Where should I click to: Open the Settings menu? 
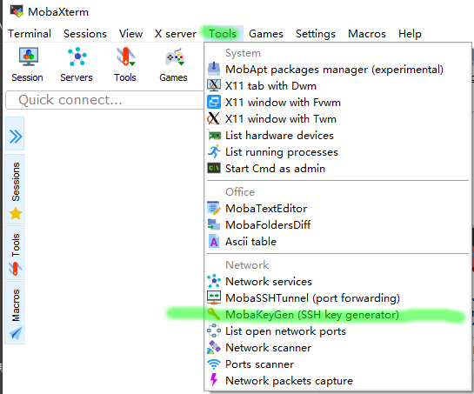click(316, 34)
